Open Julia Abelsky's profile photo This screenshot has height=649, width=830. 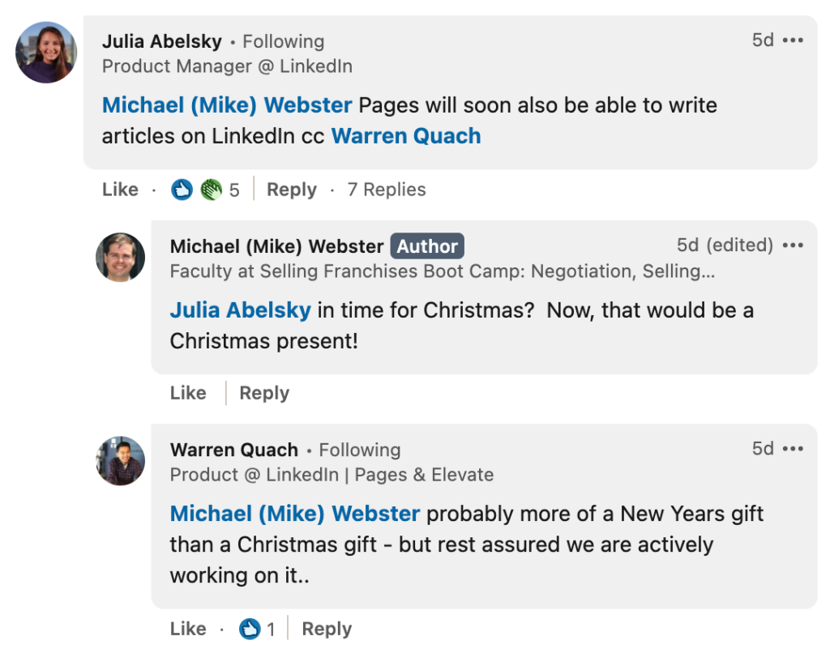(x=46, y=52)
